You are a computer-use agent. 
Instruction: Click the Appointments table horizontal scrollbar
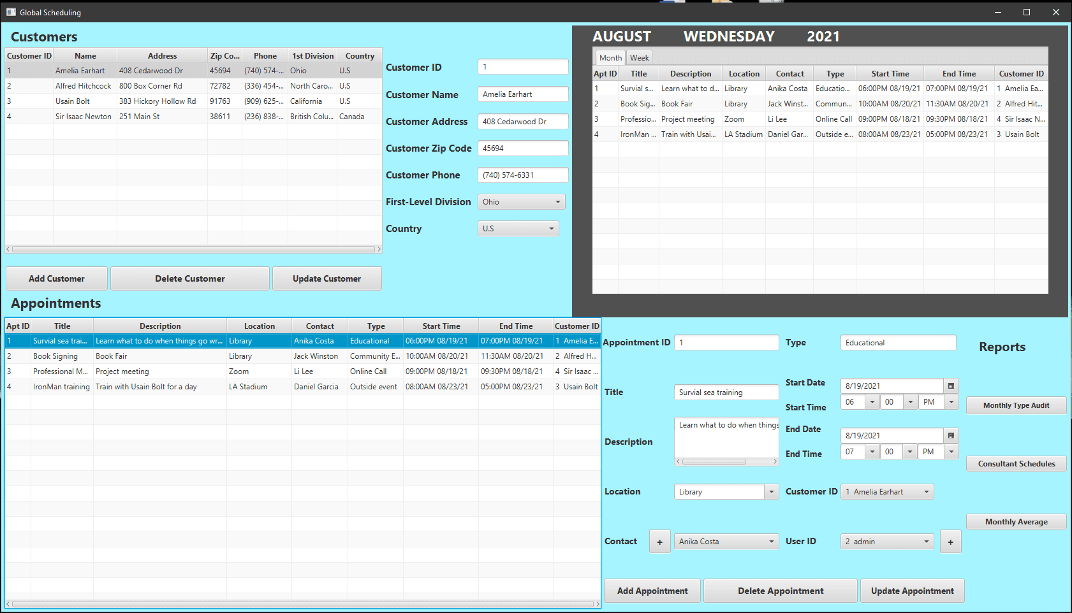[303, 603]
